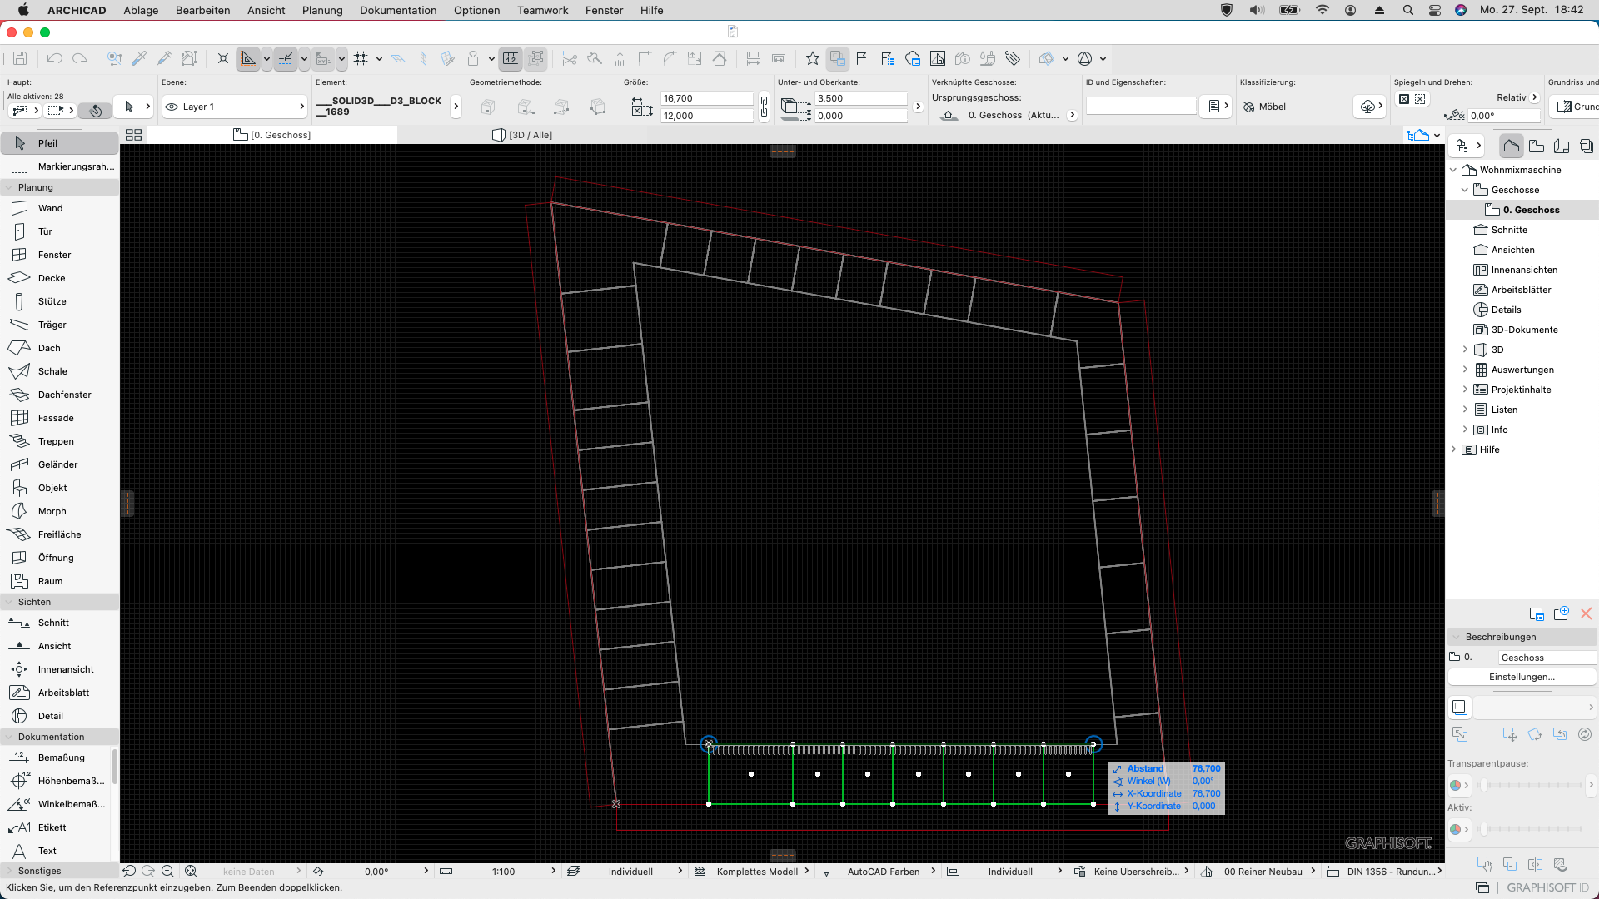Select the Fassade curtain wall tool
The image size is (1599, 899).
55,418
